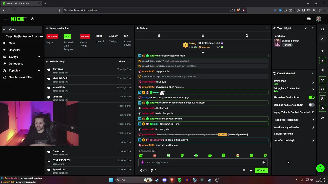
Task: Toggle the wrench panel in right sidebar
Action: tap(322, 108)
